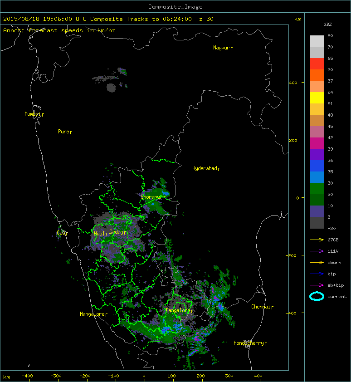Click the 39 dBZ purple swatch
The image size is (351, 382).
[x=317, y=154]
